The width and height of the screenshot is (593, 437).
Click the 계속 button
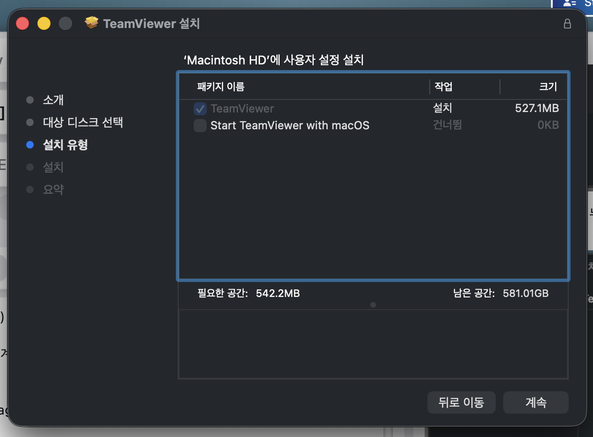[x=536, y=402]
